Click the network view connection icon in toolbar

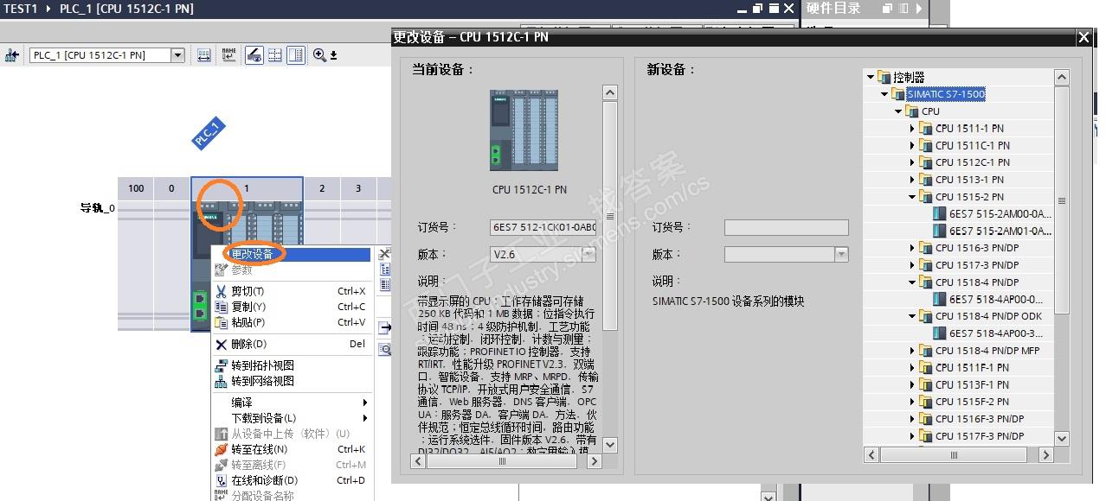pos(12,55)
